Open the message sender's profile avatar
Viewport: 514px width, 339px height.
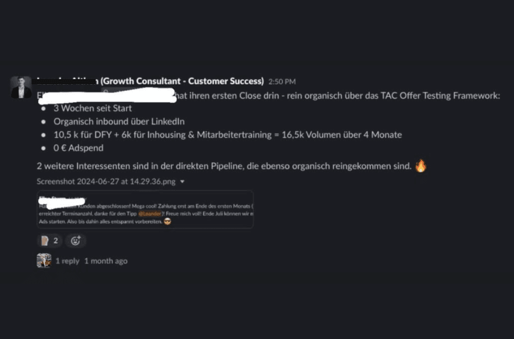[21, 87]
